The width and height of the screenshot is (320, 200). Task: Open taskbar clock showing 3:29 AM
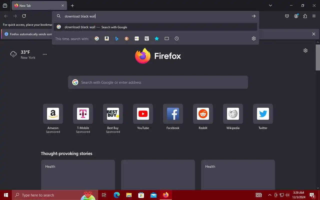[x=299, y=195]
